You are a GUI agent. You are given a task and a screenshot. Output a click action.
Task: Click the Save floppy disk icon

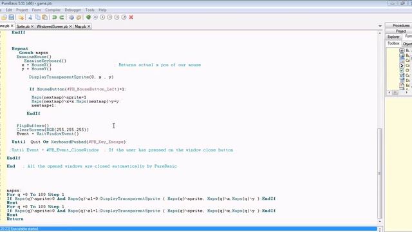[12, 17]
